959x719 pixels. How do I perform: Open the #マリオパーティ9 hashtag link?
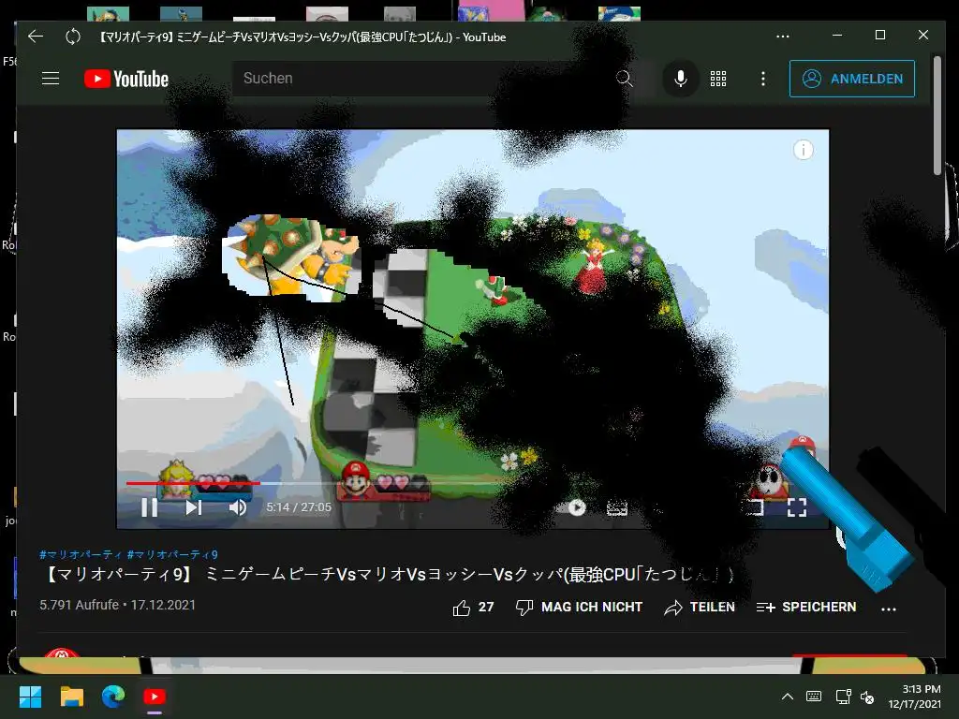coord(172,554)
